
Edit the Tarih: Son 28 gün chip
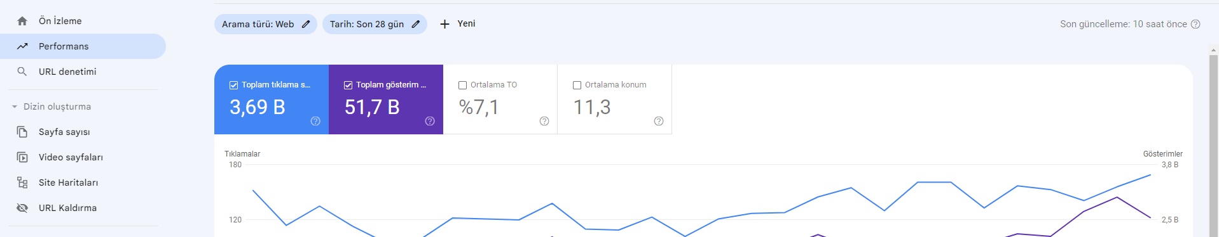[375, 24]
